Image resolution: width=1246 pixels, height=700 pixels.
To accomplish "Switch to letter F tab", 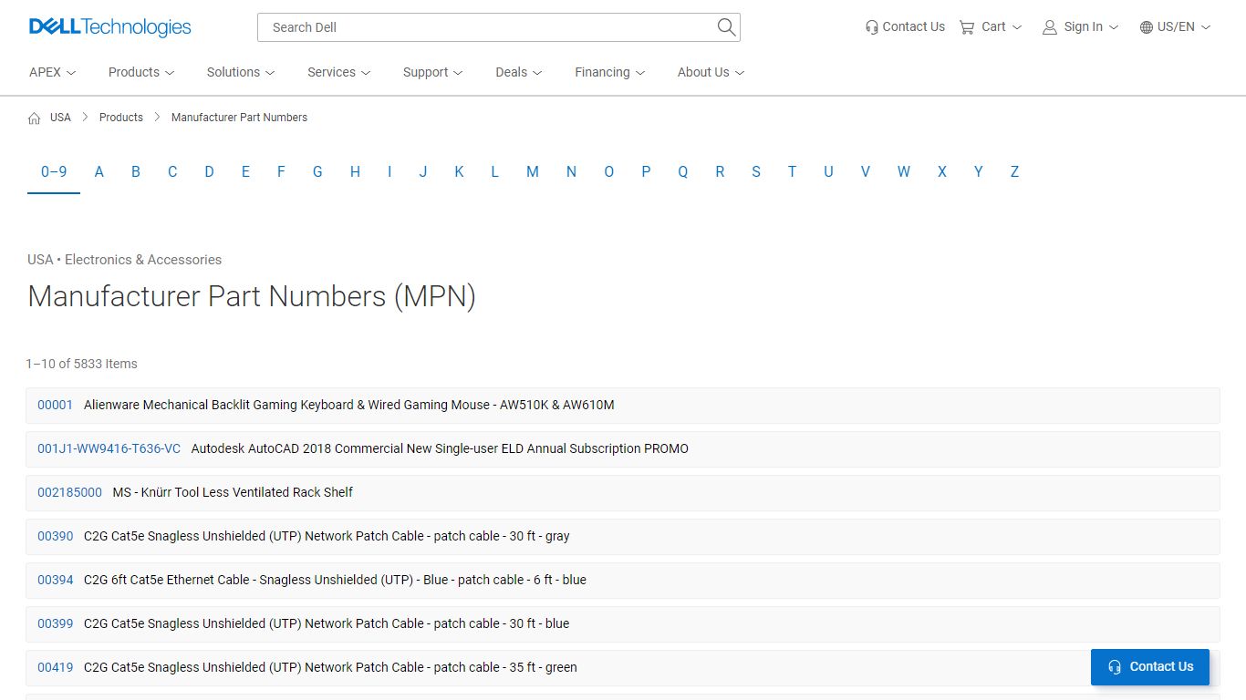I will click(281, 171).
